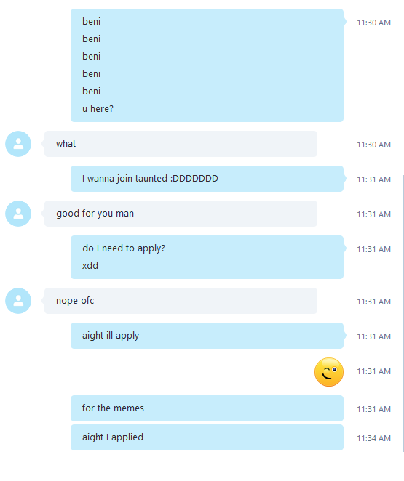Click the winking smiley emoticon
Viewport: 404px width, 481px height.
(329, 372)
